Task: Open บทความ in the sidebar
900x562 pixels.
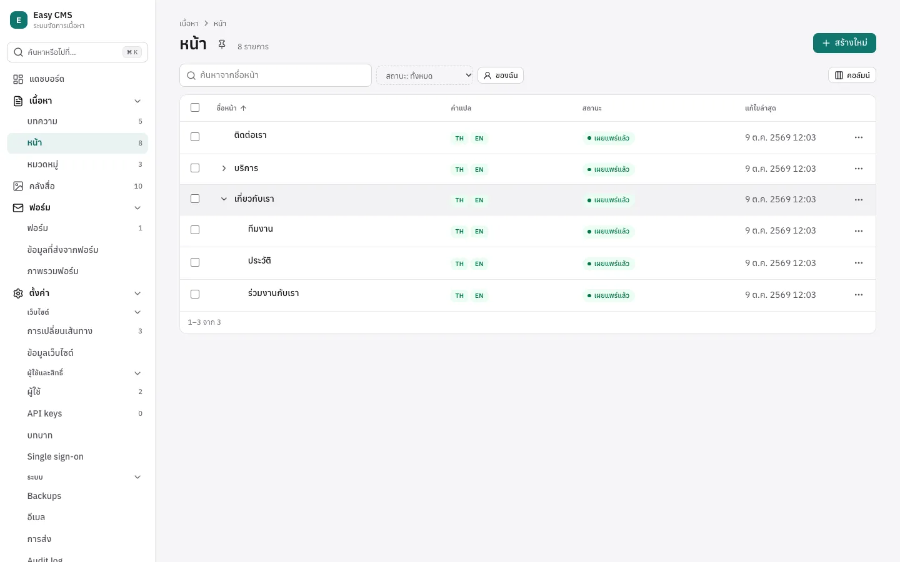Action: coord(77,121)
